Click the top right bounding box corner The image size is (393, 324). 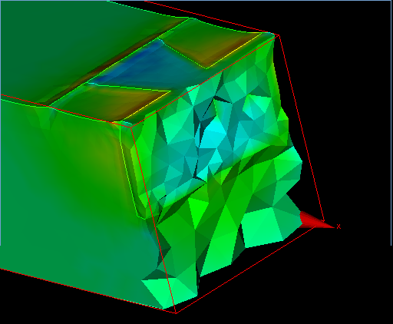(x=279, y=35)
